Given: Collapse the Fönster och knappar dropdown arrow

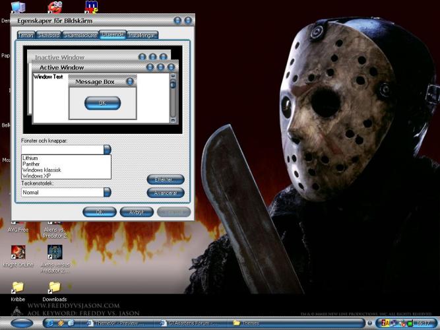Looking at the screenshot, I should 107,150.
